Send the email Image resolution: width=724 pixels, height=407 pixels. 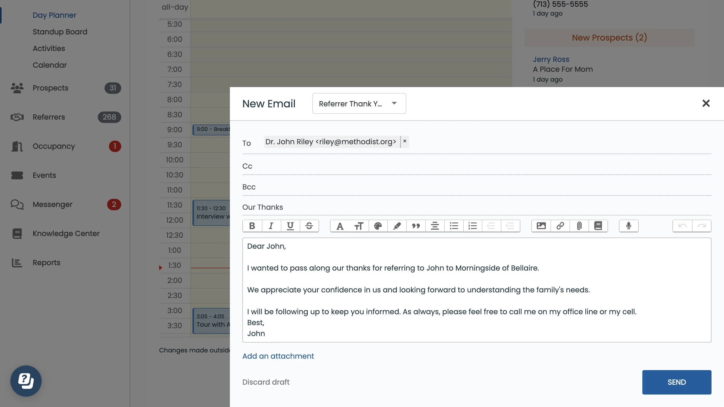[x=676, y=382]
